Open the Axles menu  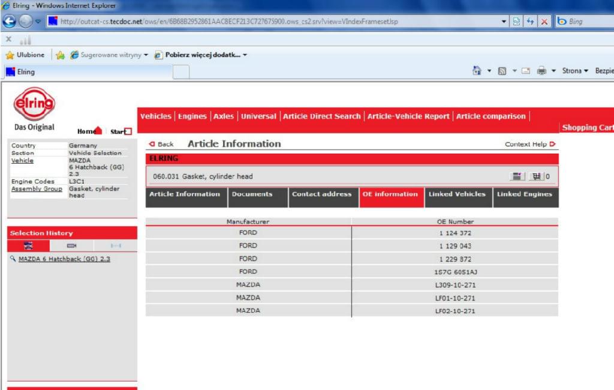[224, 116]
